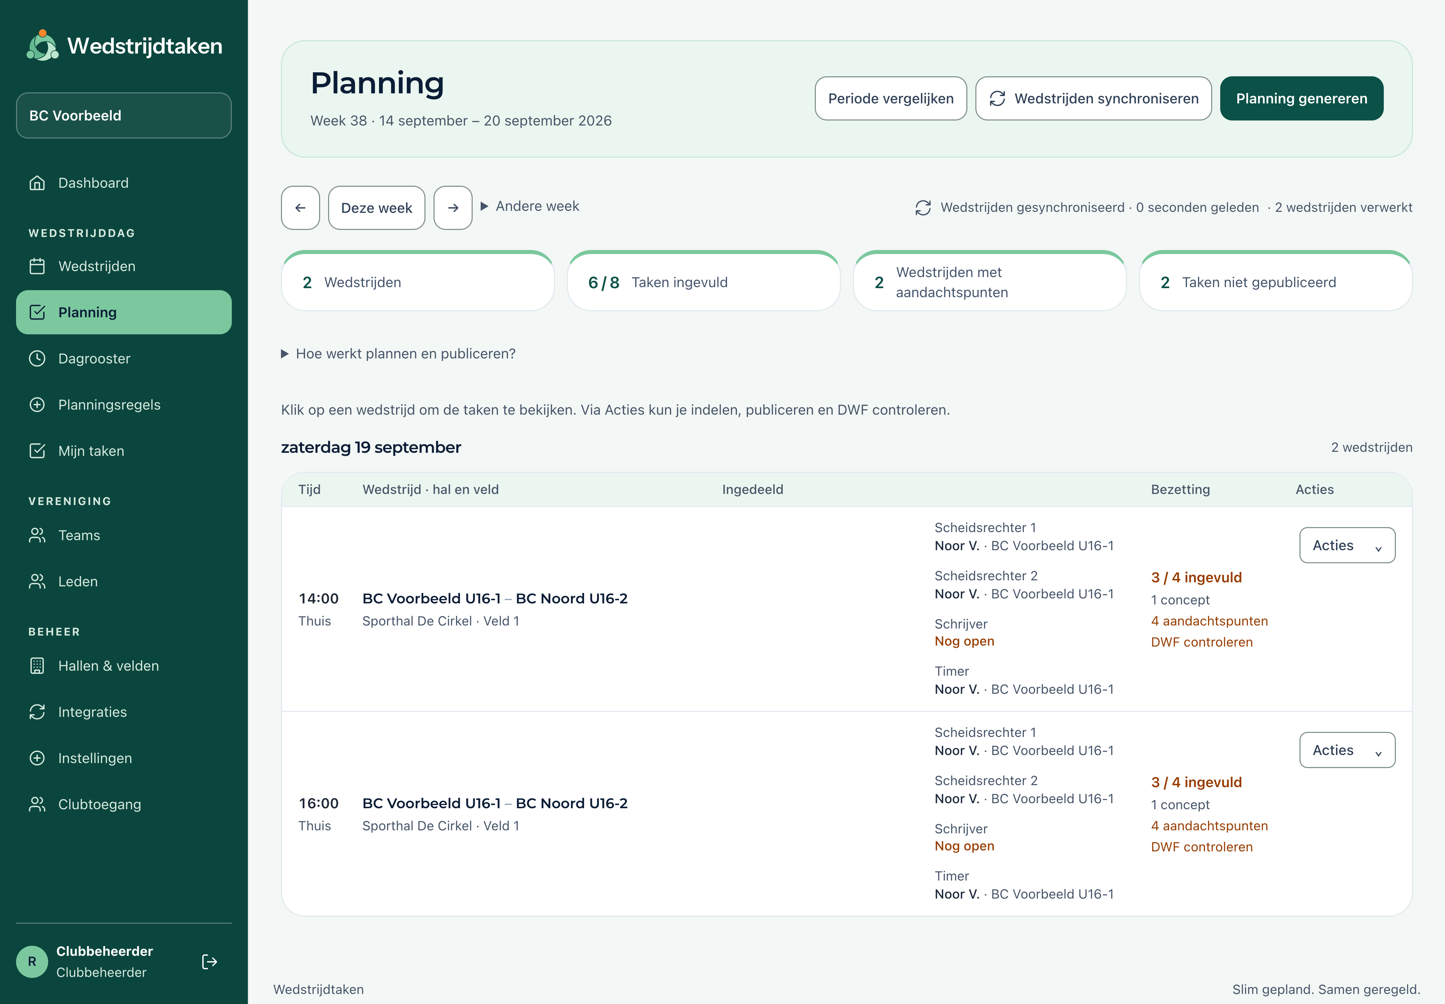
Task: Click the Planningsregels plus-circle icon
Action: click(x=37, y=405)
